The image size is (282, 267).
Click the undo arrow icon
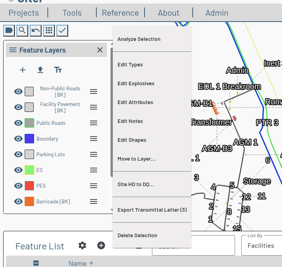coord(36,31)
